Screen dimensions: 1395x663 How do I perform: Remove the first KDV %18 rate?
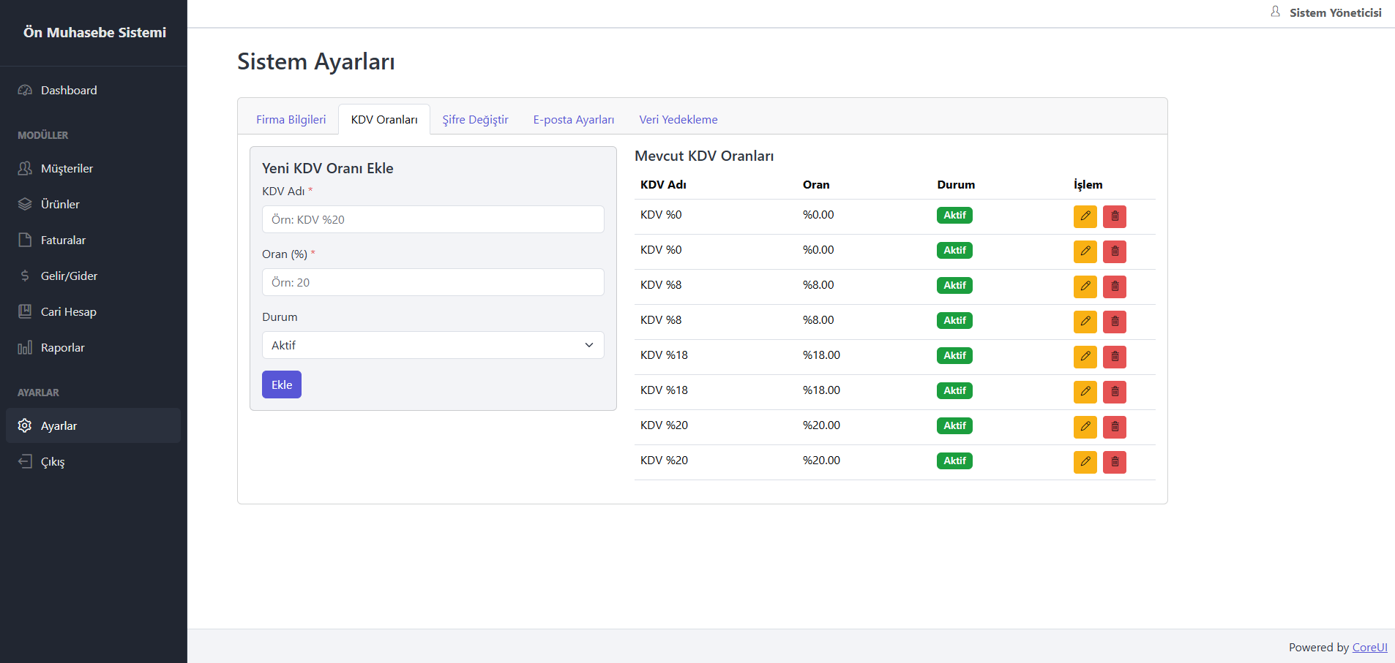[1114, 357]
